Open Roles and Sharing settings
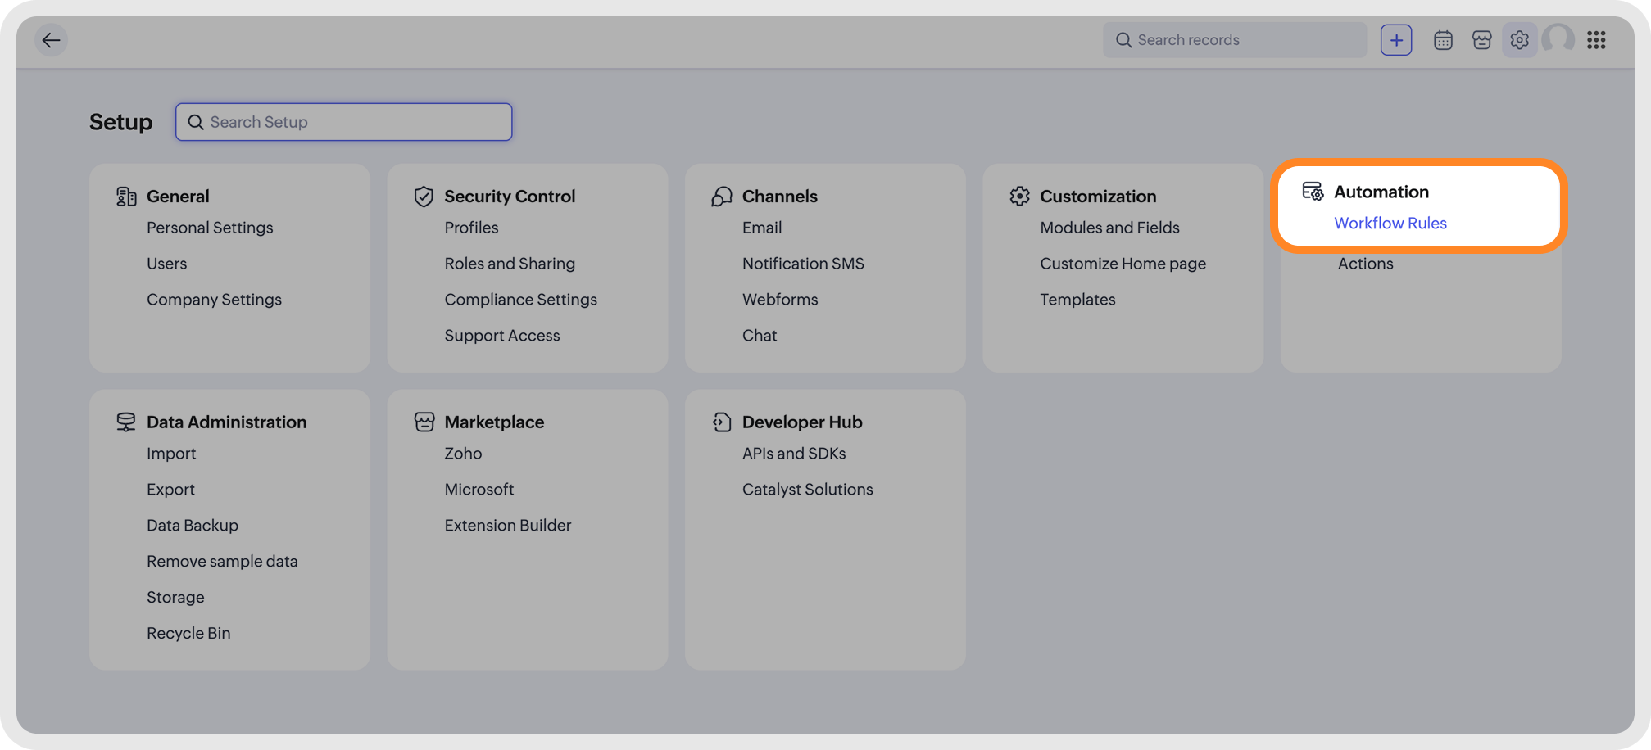 [510, 264]
